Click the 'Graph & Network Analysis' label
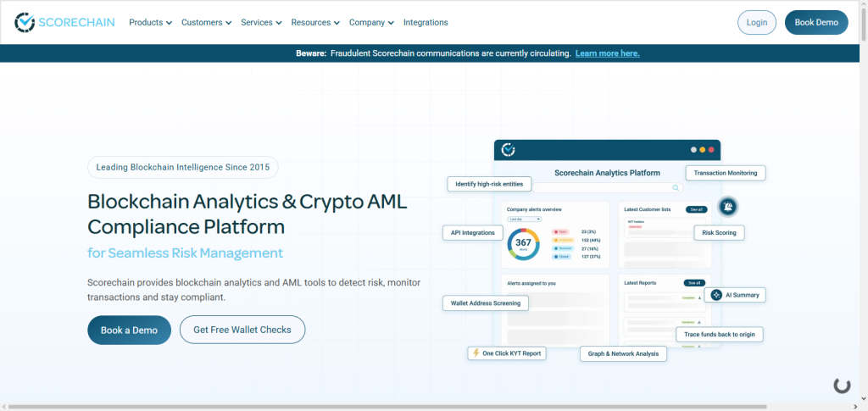 pos(623,353)
